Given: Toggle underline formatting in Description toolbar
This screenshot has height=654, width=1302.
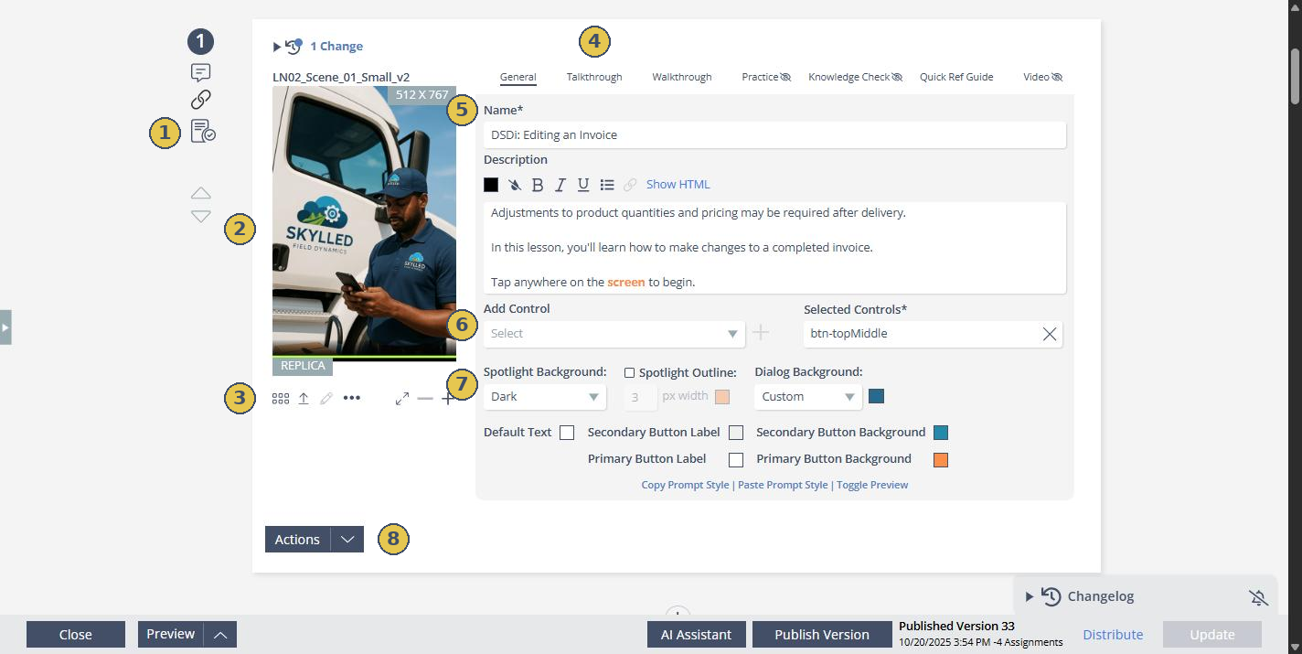Looking at the screenshot, I should (583, 185).
